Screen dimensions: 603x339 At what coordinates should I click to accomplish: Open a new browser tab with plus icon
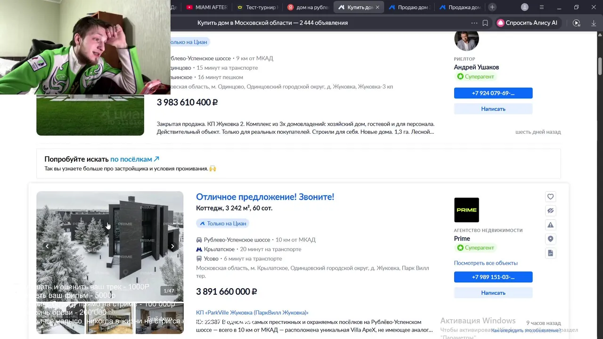(492, 7)
